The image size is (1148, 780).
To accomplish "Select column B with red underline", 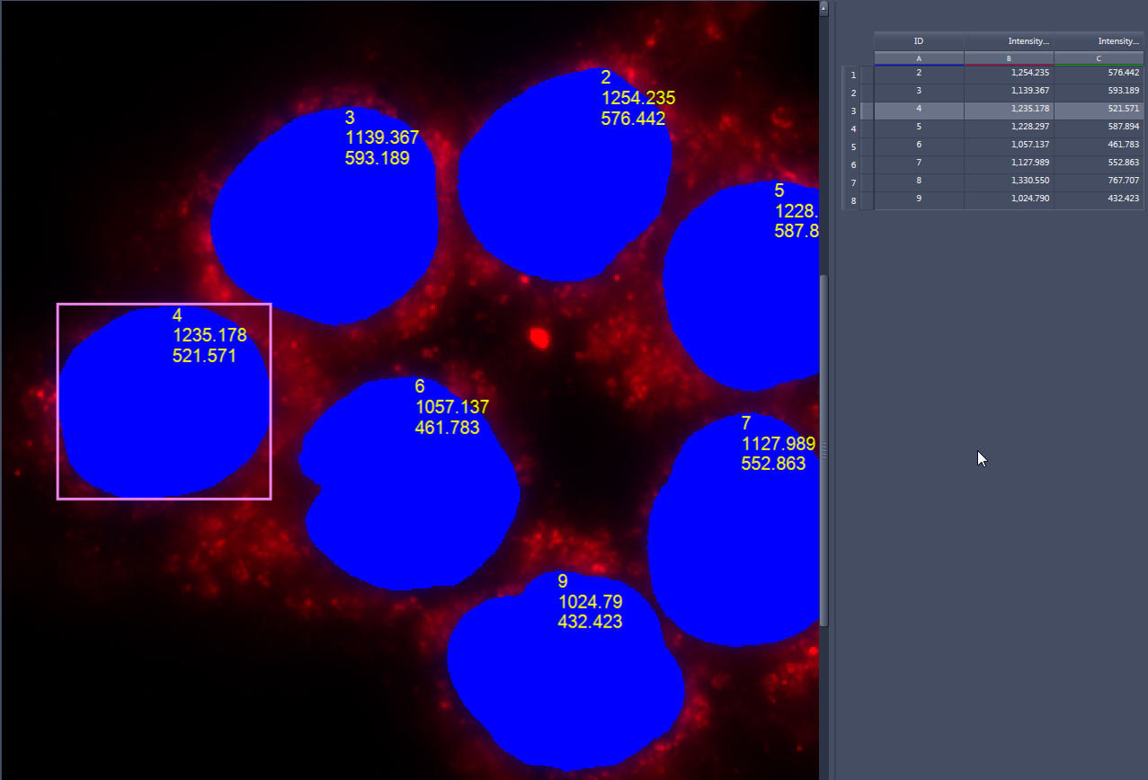I will 1007,58.
